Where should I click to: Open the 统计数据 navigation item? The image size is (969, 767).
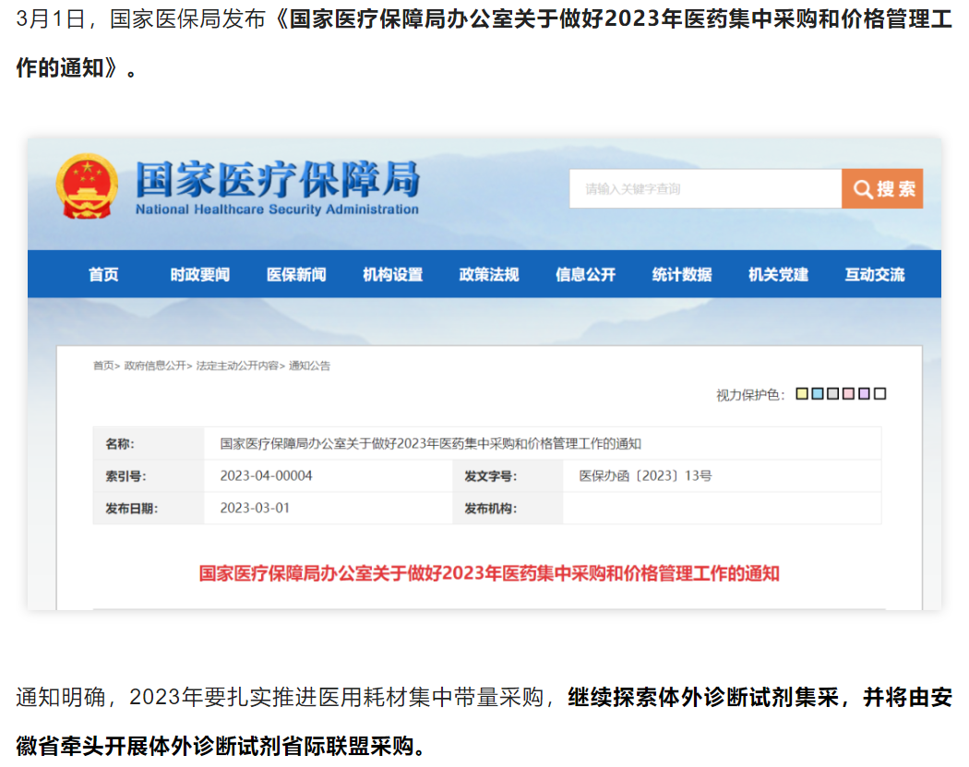pos(682,274)
